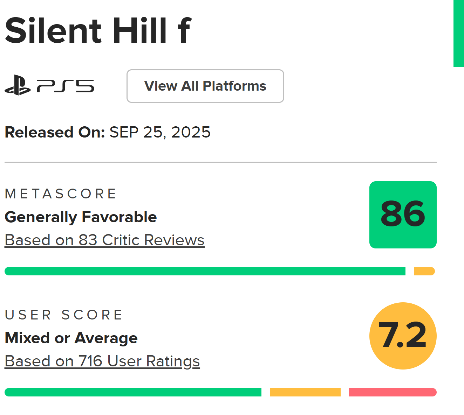Image resolution: width=464 pixels, height=415 pixels.
Task: Click the divider line below release date
Action: [x=220, y=162]
